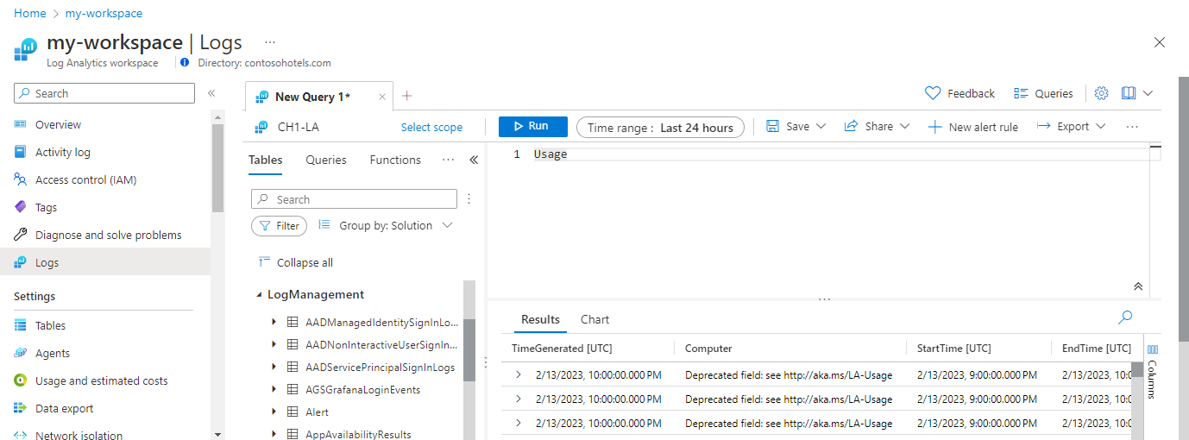The width and height of the screenshot is (1189, 440).
Task: Run the Usage query
Action: click(532, 126)
